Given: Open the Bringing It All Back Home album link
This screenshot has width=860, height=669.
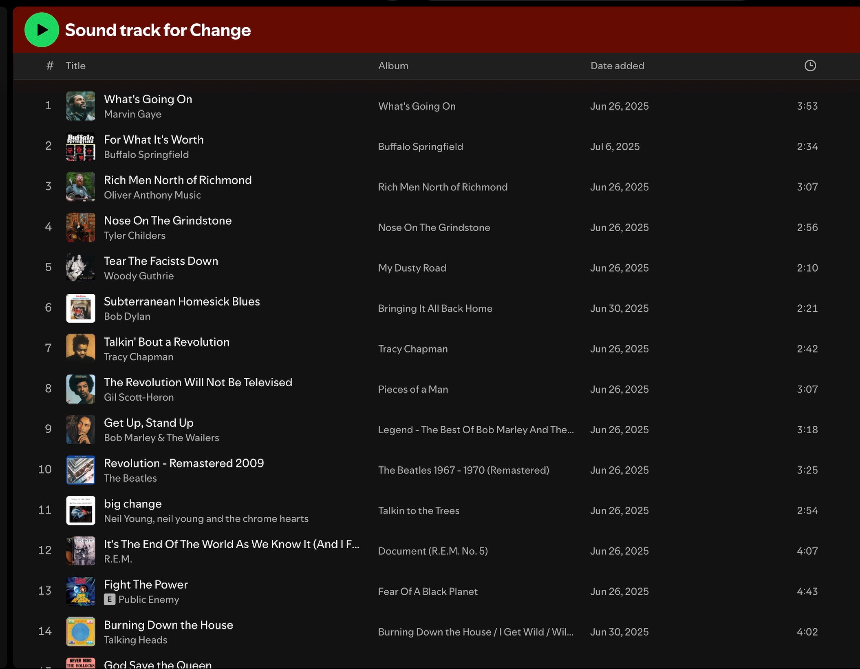Looking at the screenshot, I should pos(435,308).
